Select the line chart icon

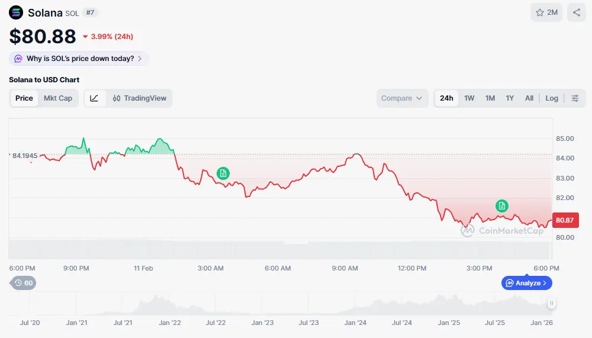[95, 98]
